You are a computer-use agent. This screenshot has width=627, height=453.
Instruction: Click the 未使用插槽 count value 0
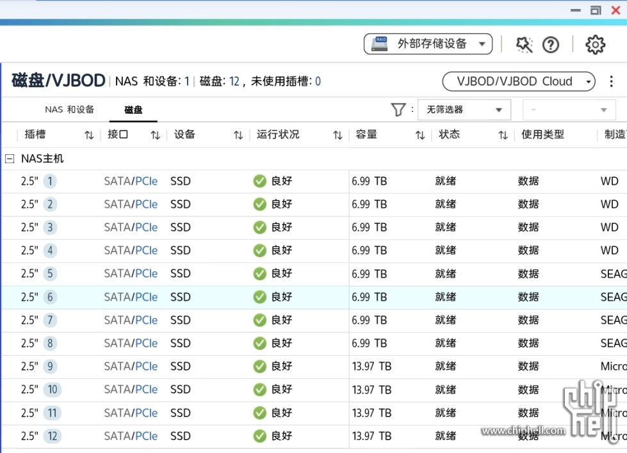pyautogui.click(x=318, y=82)
